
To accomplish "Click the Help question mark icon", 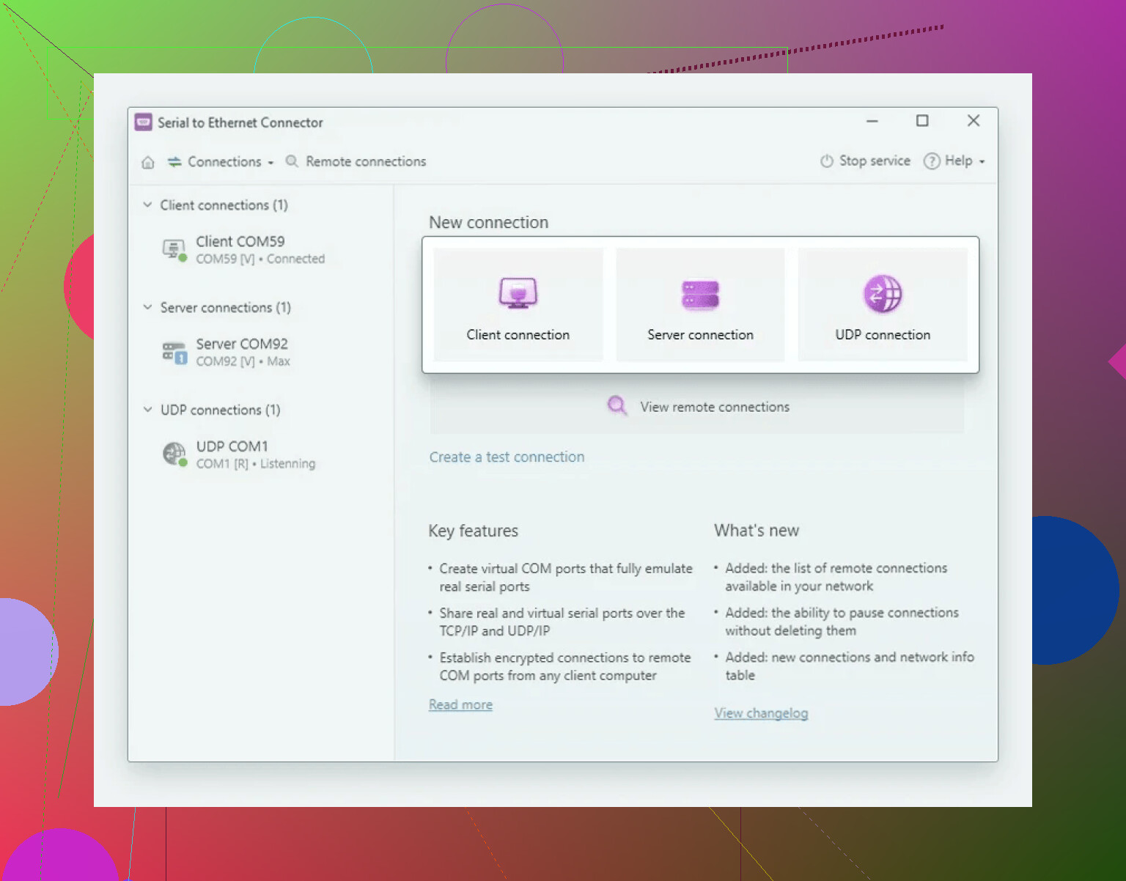I will tap(932, 161).
